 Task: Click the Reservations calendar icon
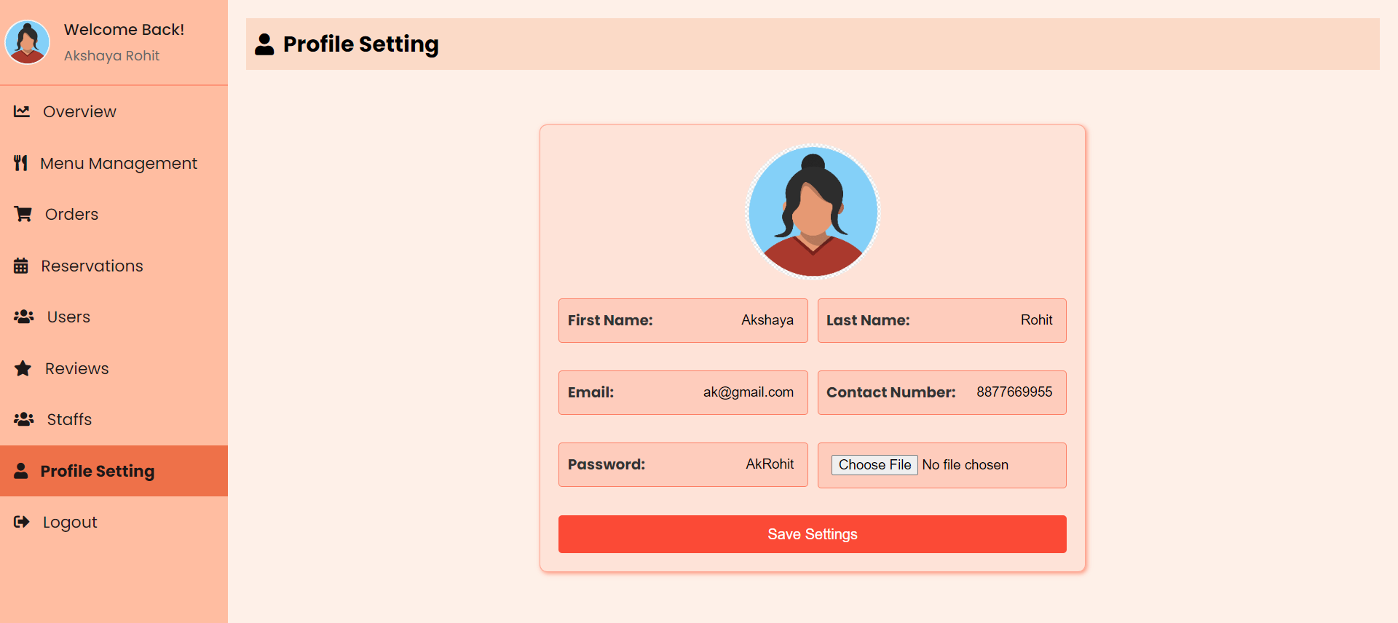[x=21, y=266]
